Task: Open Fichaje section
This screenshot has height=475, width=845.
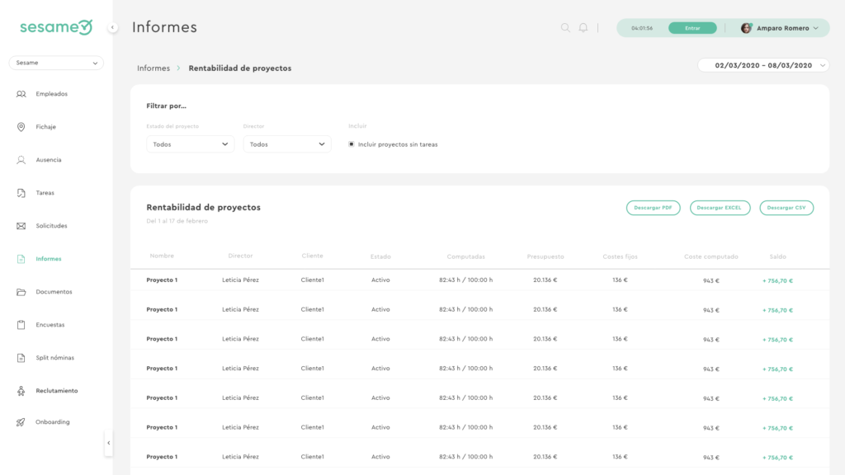Action: click(x=46, y=127)
